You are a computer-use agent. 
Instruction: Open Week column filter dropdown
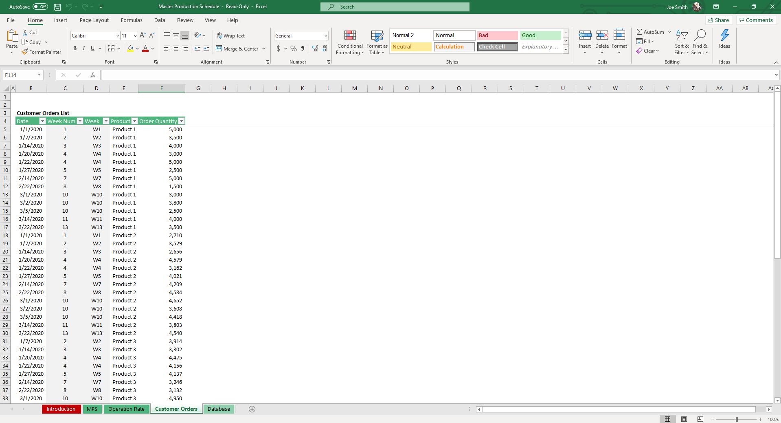pyautogui.click(x=106, y=121)
